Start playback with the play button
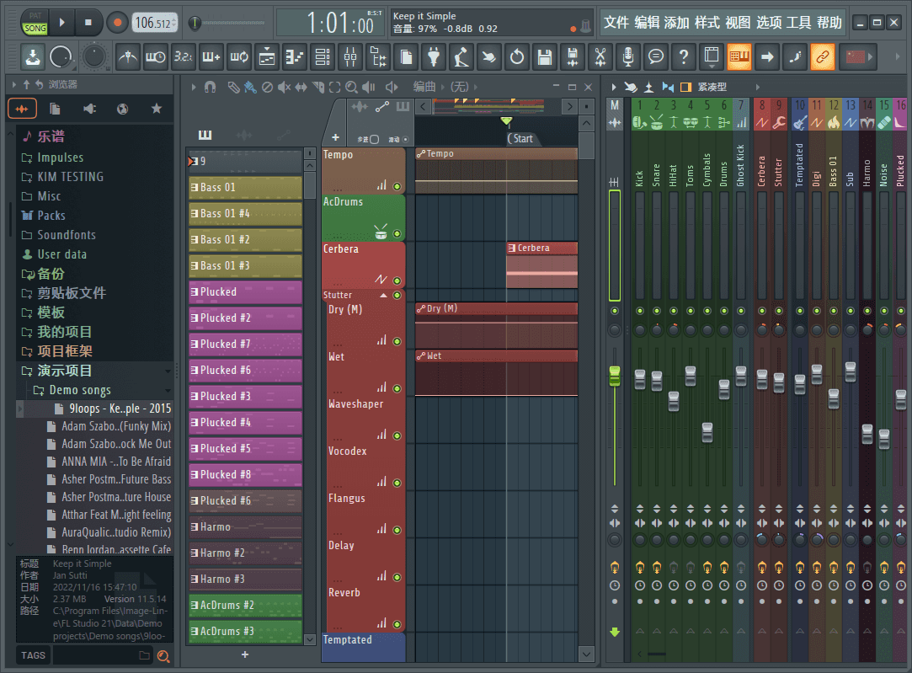912x673 pixels. (x=61, y=23)
